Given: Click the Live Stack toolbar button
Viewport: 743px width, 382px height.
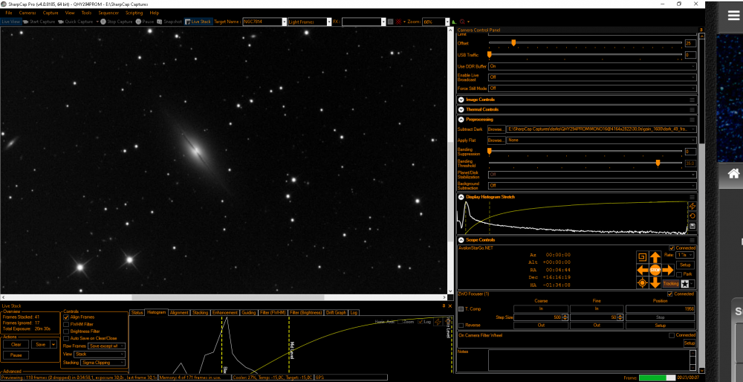Looking at the screenshot, I should 198,22.
